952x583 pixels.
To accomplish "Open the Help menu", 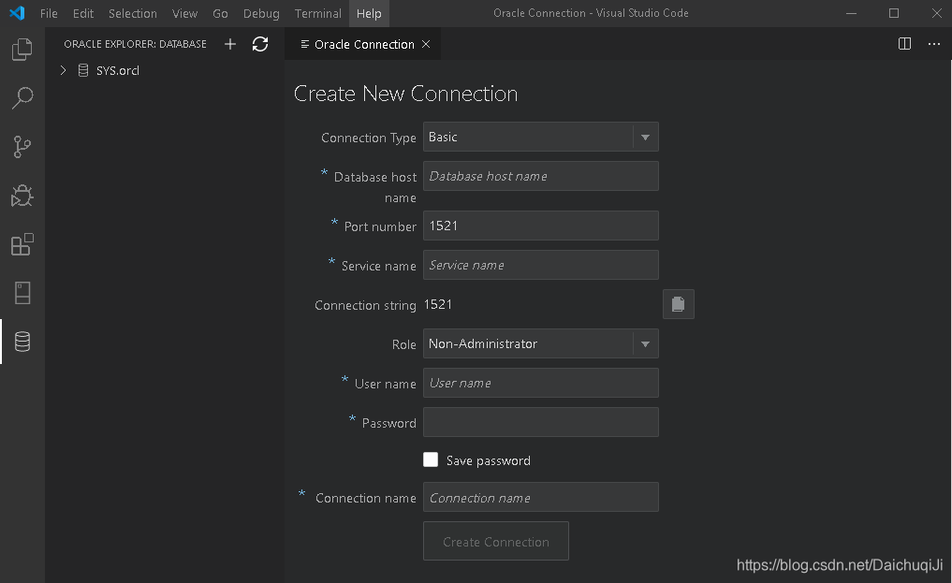I will click(369, 13).
